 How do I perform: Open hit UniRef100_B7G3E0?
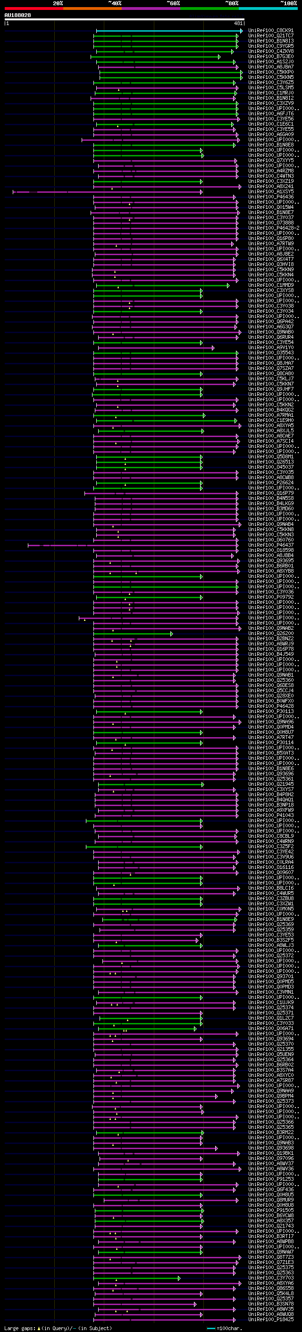point(270,56)
